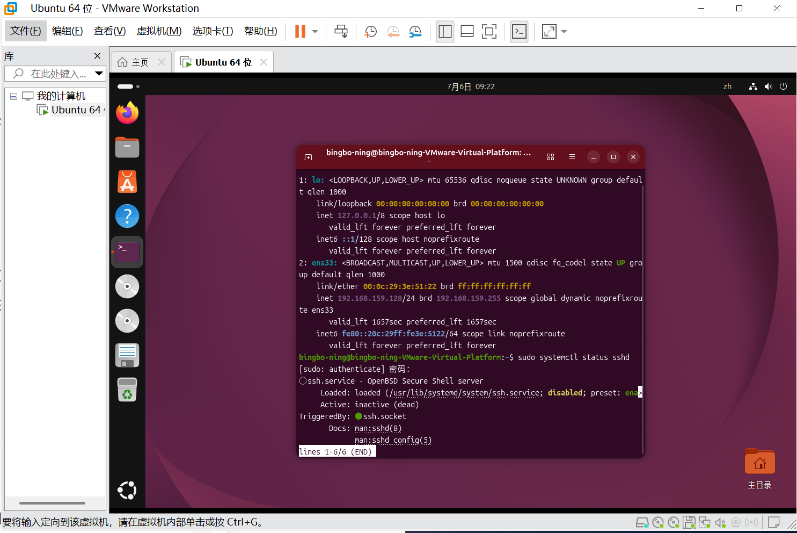Click the message log note icon
Viewport: 797px width, 533px height.
774,522
